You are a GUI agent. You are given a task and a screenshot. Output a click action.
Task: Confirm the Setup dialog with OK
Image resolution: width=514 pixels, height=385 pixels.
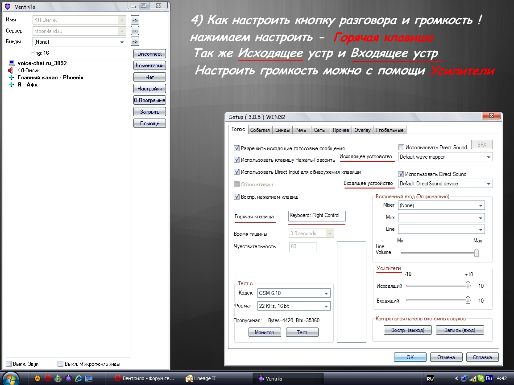(410, 357)
